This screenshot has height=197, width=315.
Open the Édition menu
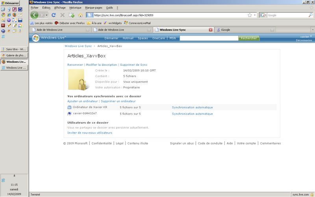46,7
